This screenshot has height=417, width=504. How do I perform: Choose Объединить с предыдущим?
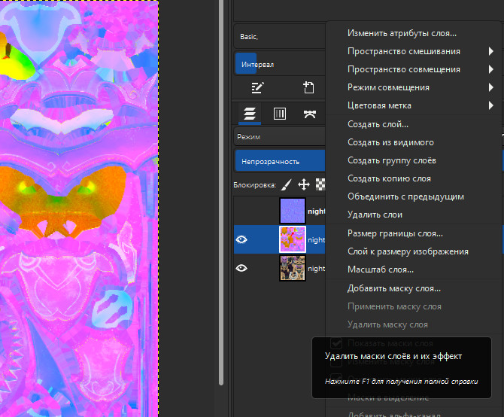pyautogui.click(x=414, y=196)
